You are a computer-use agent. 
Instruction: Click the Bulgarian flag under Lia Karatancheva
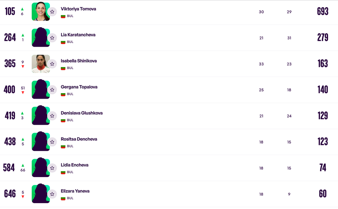tap(63, 42)
